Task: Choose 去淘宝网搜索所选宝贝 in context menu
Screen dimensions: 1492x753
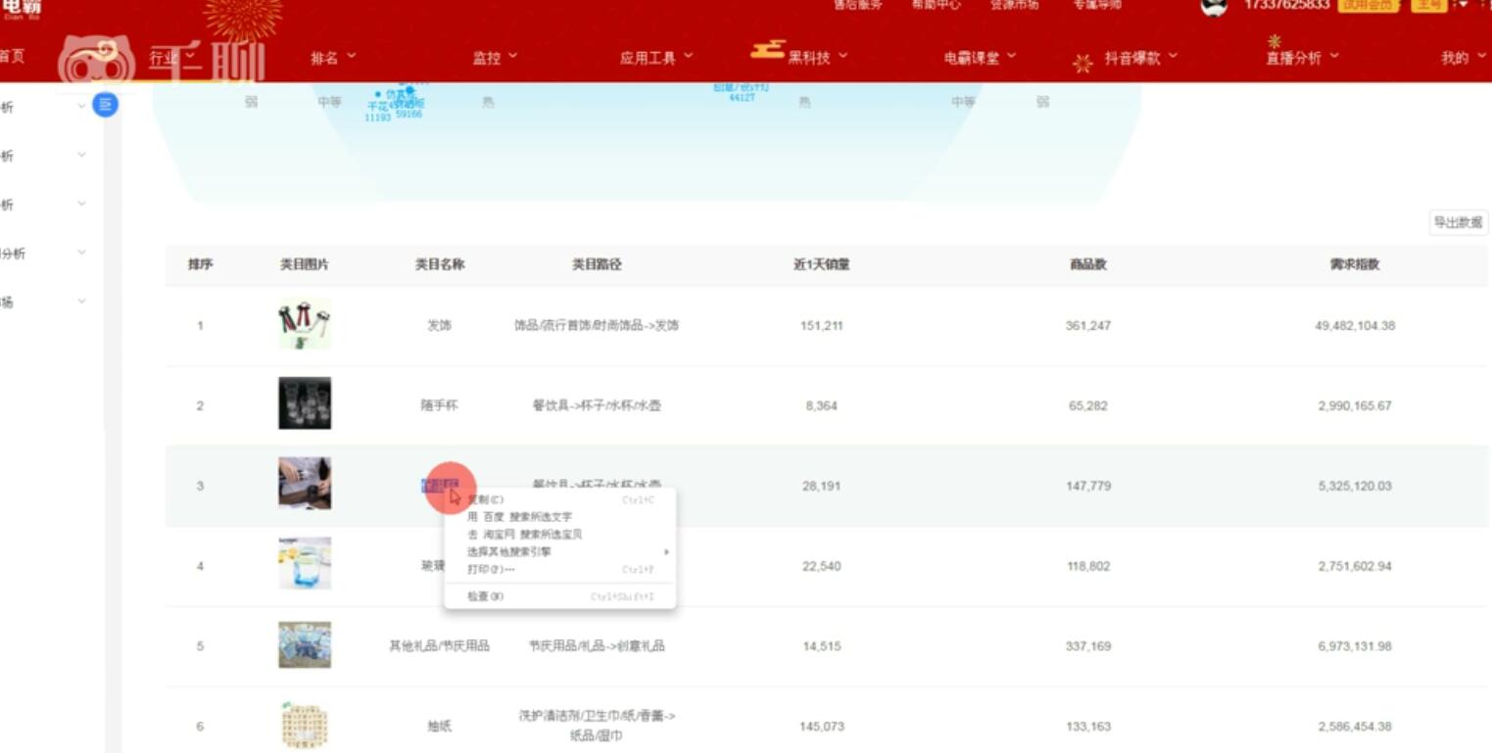Action: (x=559, y=535)
